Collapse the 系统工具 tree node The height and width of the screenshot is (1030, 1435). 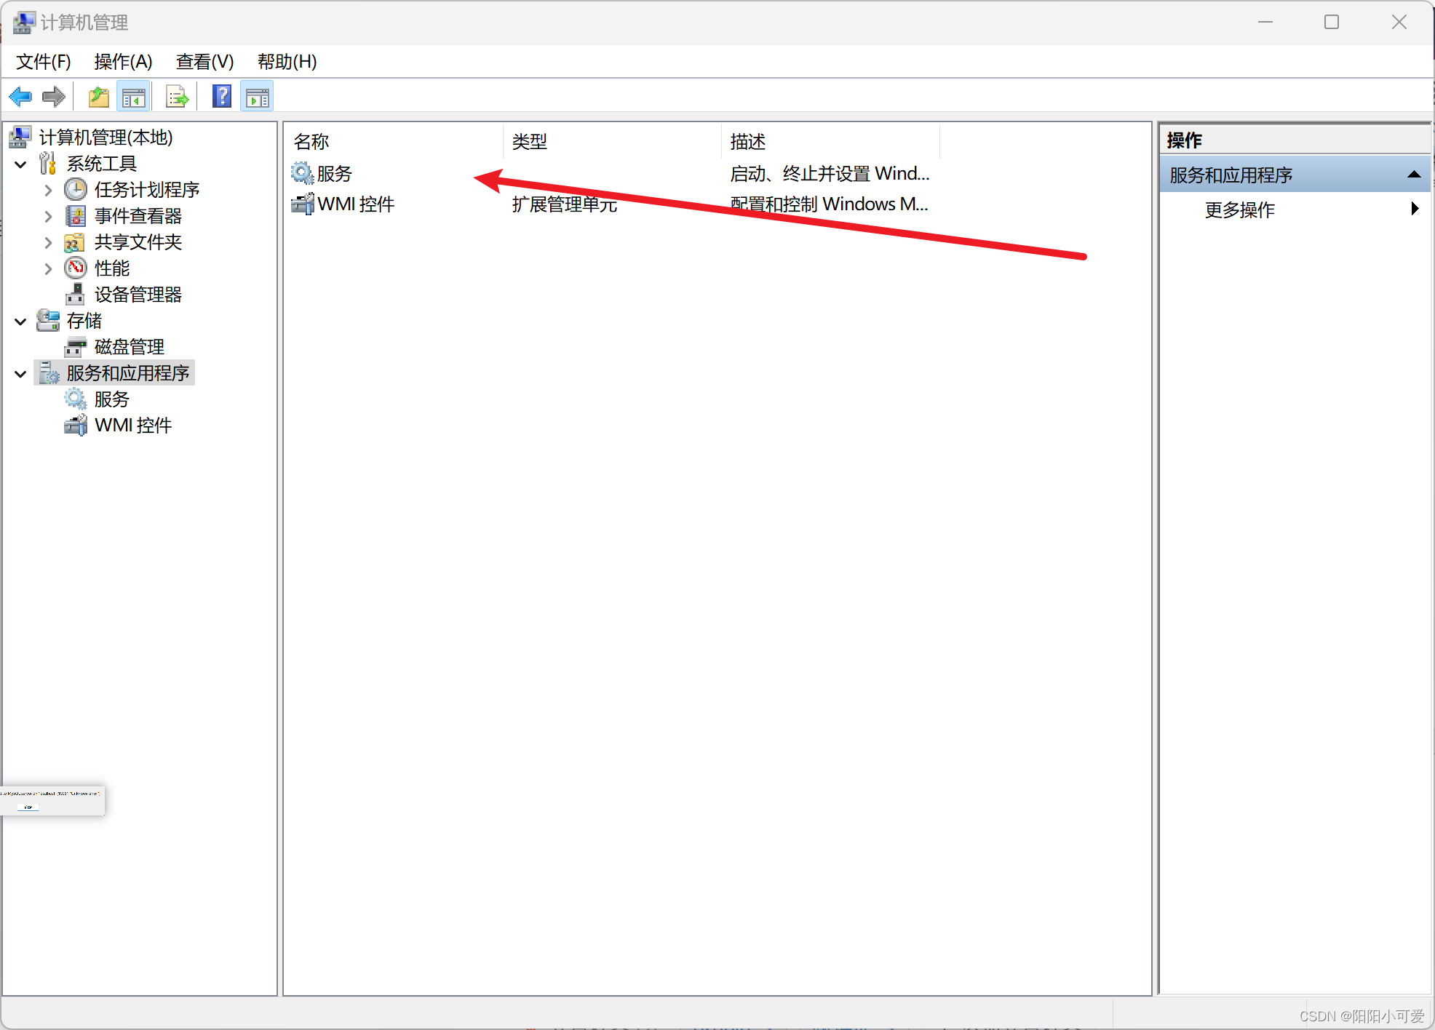pos(20,164)
